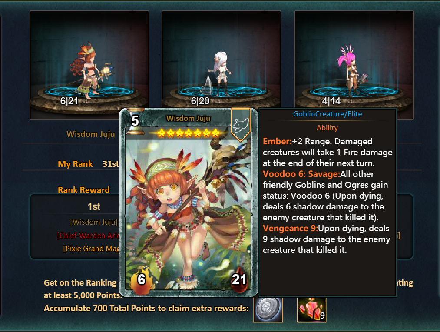Click the My Rank label
Screen dimensions: 440x332
pos(75,164)
